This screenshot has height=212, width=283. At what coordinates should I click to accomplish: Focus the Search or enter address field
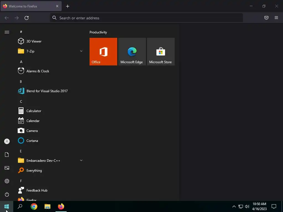[x=146, y=18]
